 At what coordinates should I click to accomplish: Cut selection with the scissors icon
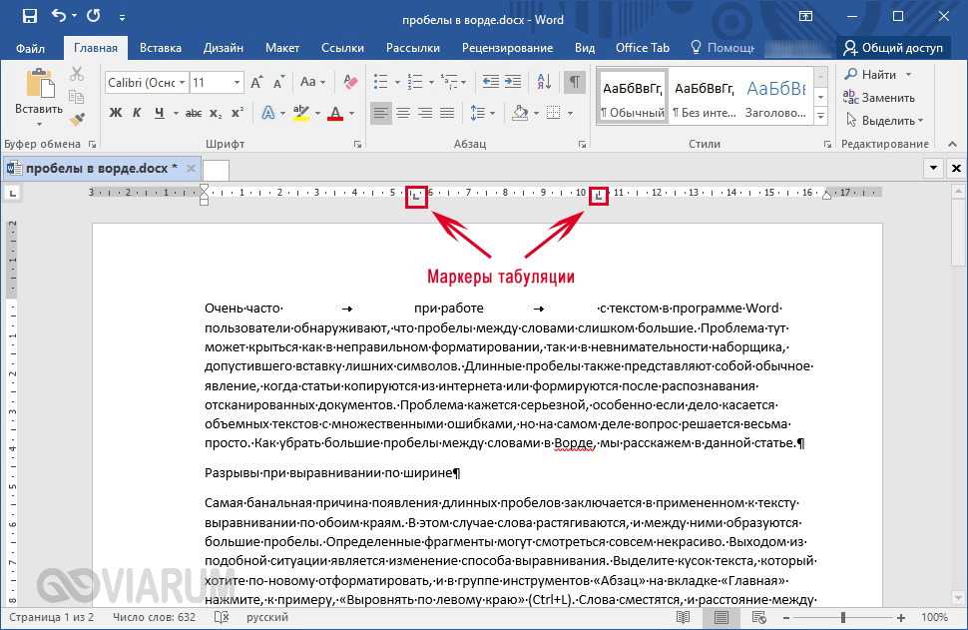tap(77, 74)
